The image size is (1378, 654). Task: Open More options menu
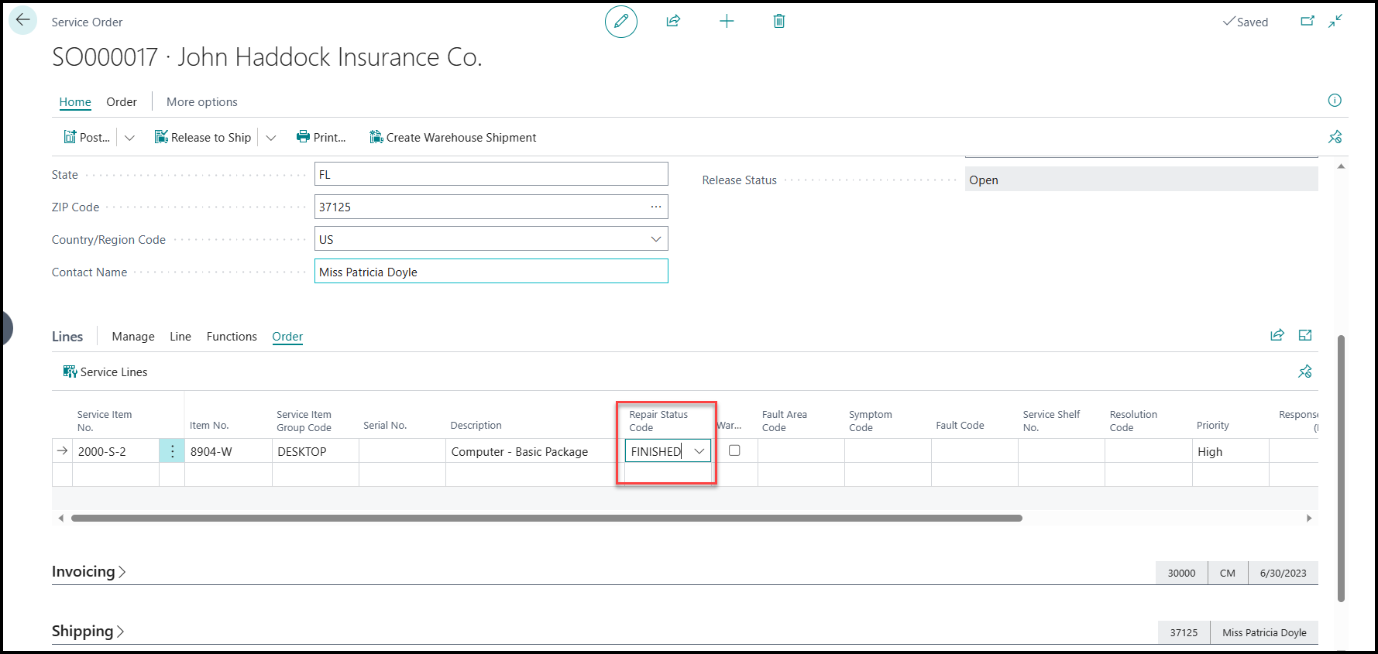coord(202,102)
